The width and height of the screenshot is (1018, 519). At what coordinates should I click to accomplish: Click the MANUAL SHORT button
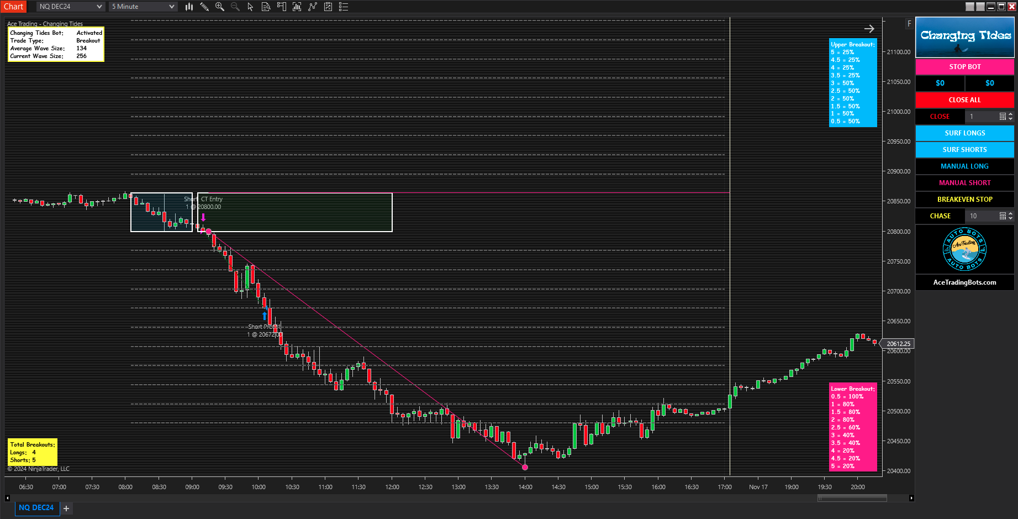[965, 183]
